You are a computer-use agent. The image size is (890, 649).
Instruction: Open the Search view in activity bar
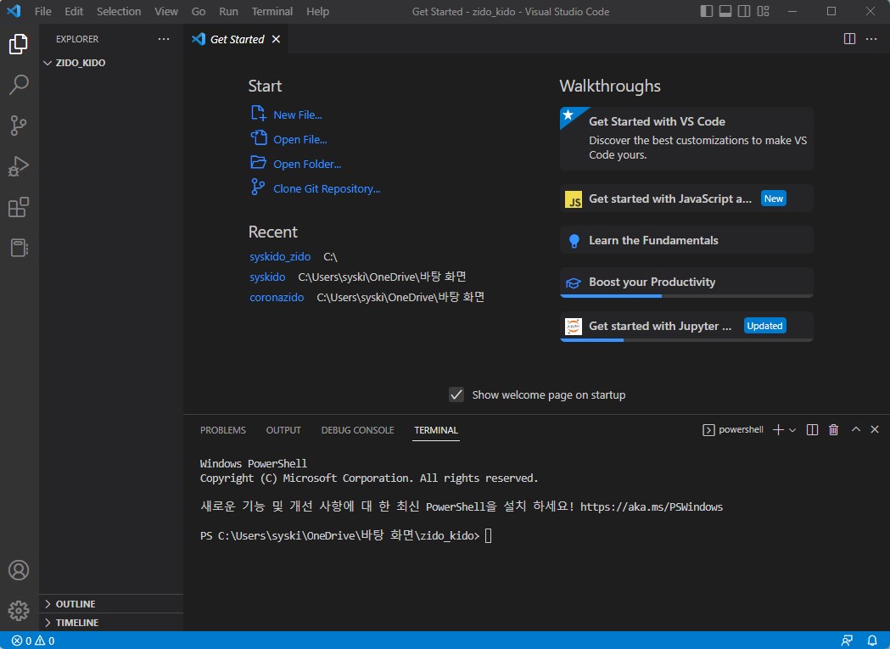tap(19, 85)
